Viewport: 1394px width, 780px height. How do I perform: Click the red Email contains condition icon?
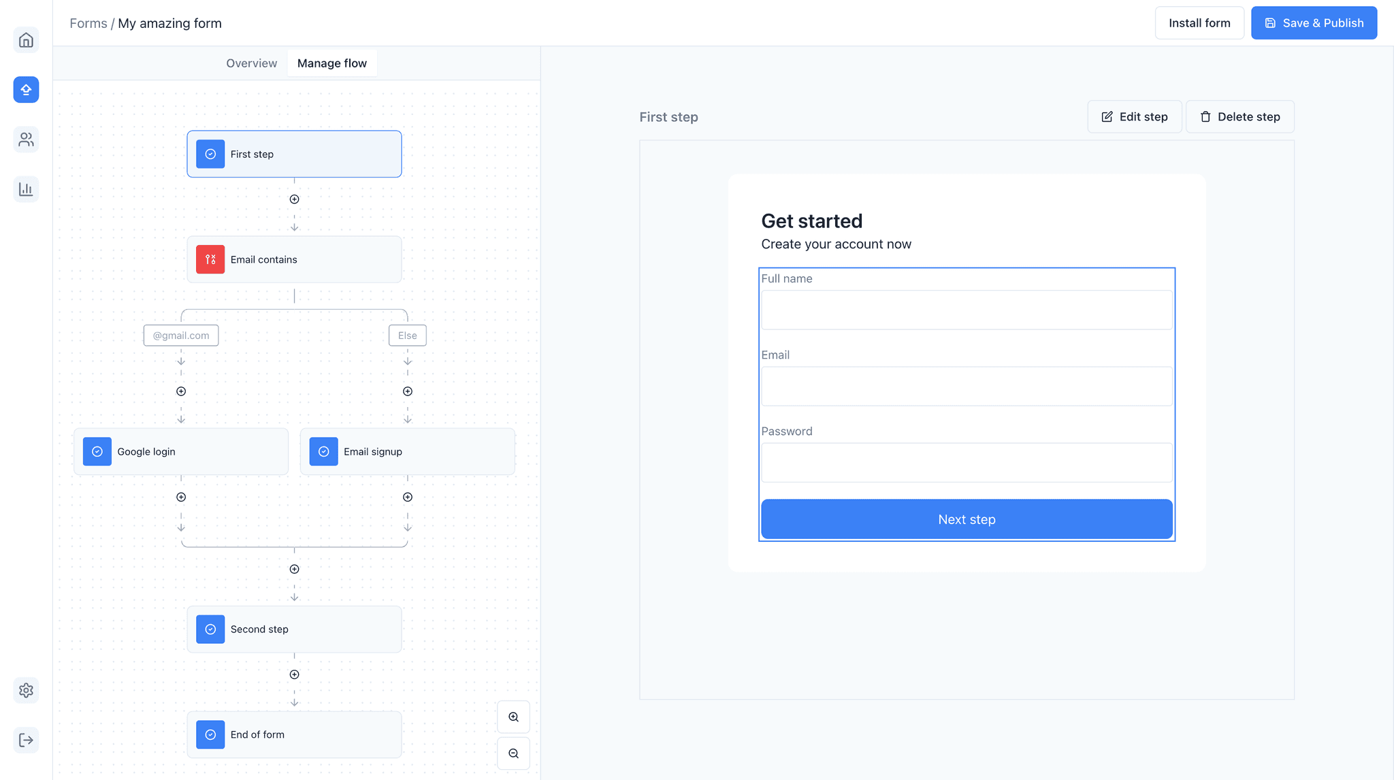coord(210,259)
